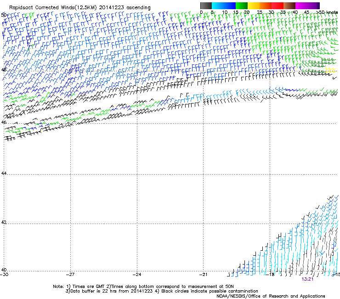Click the yellow 20-25 knots legend segment

coord(254,6)
